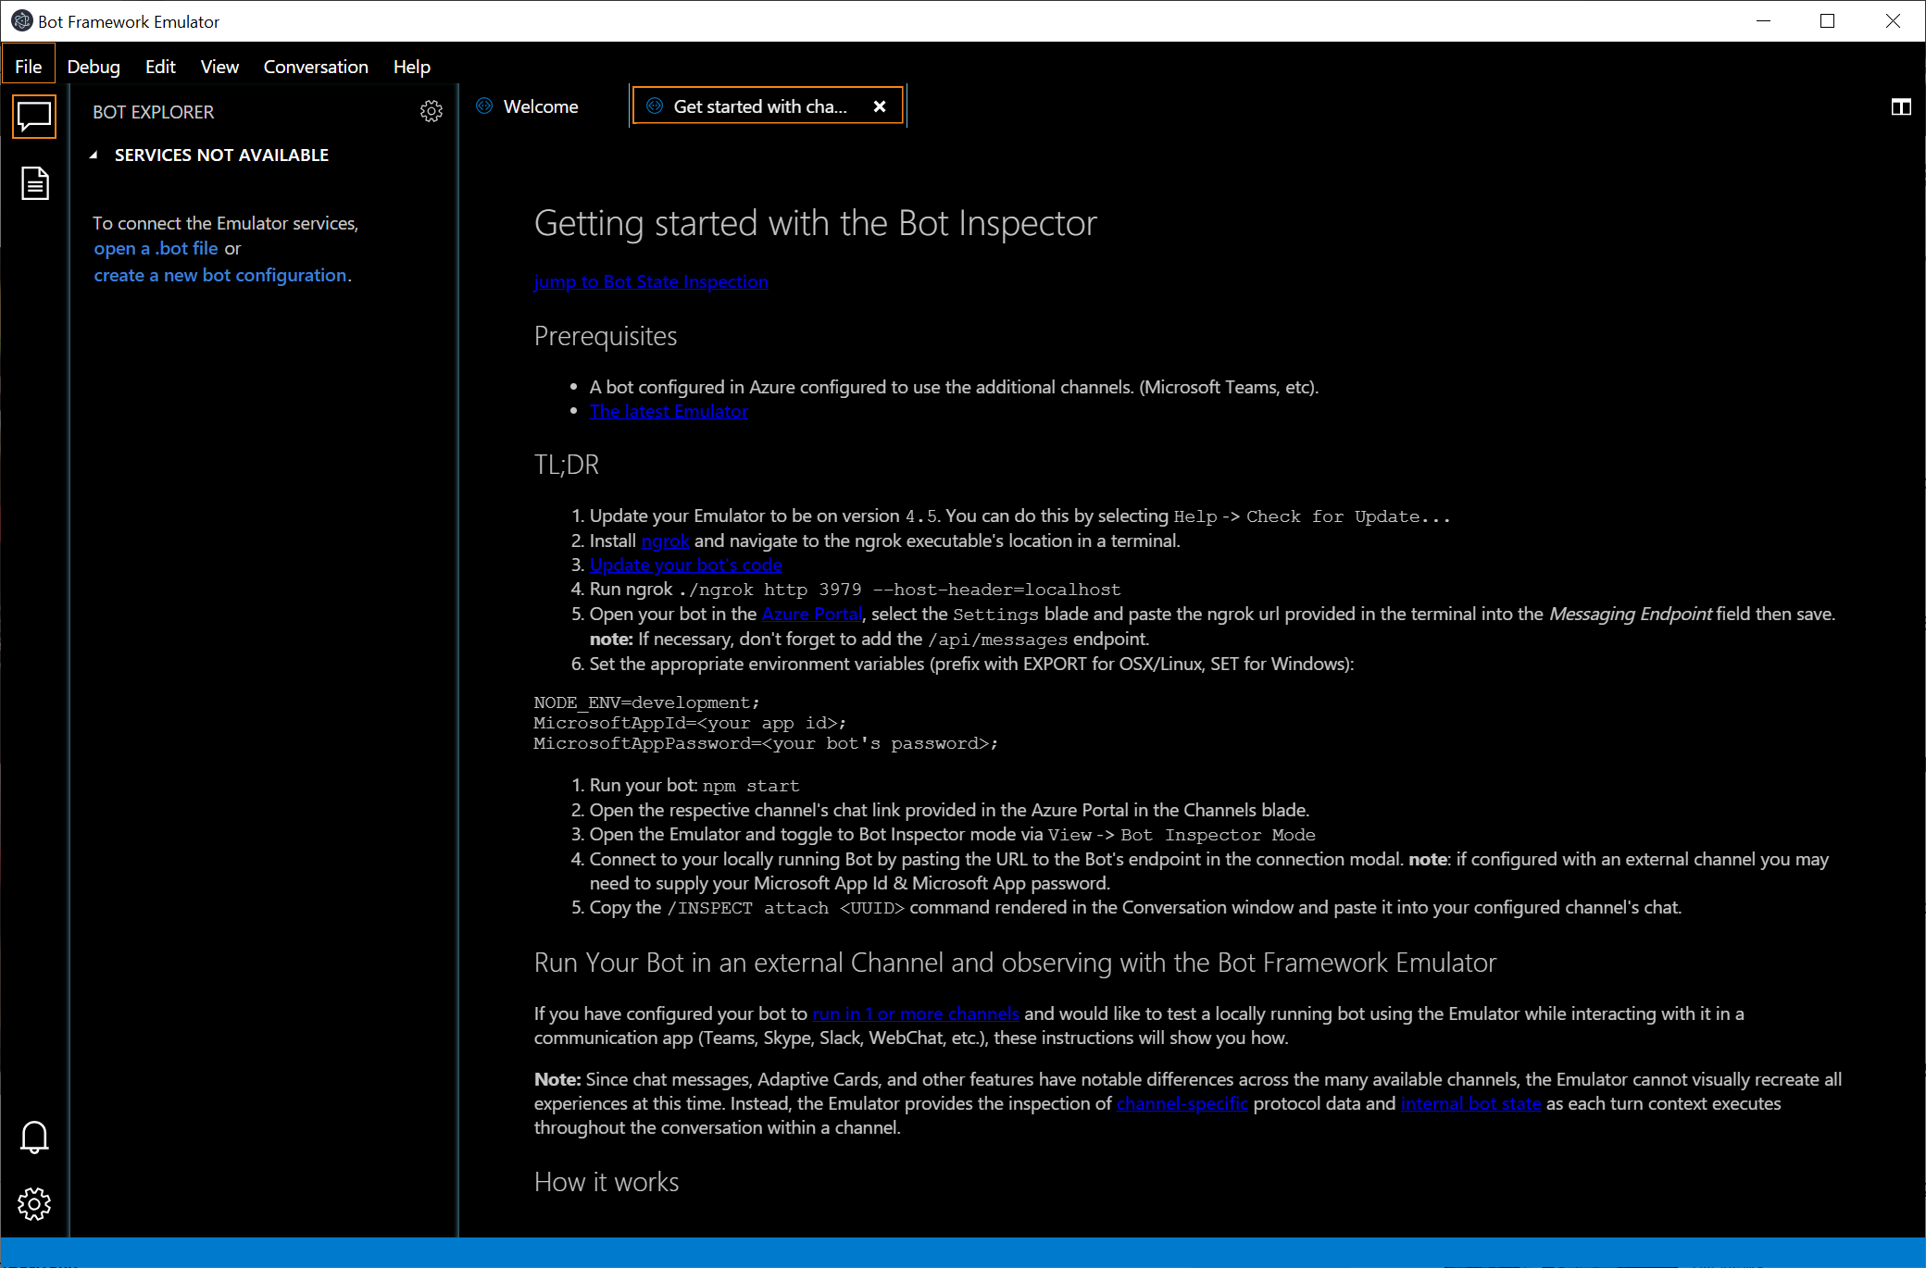Click the 'Getting started with the Bot Inspector' heading
Viewport: 1926px width, 1268px height.
point(815,223)
